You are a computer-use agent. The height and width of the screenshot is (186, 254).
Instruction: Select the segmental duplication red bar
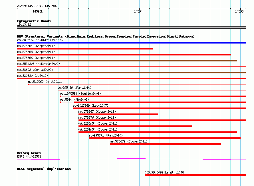click(195, 175)
